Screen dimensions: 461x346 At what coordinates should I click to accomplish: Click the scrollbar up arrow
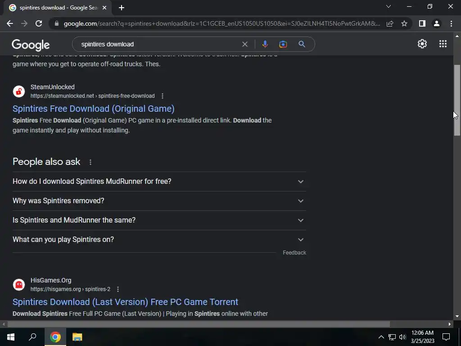pyautogui.click(x=457, y=36)
